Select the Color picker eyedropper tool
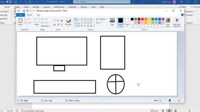 58,25
